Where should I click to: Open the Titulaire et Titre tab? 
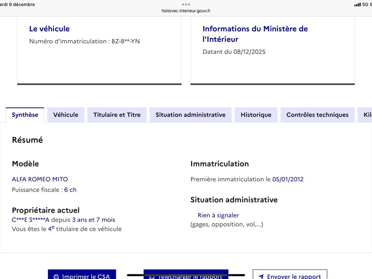click(117, 115)
